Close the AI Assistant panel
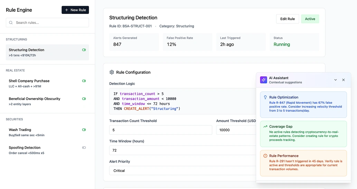 pos(343,80)
